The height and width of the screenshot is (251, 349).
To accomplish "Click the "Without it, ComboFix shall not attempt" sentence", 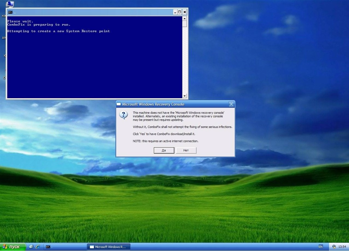I will [183, 127].
